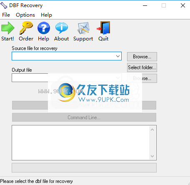Screen dimensions: 190x185
Task: Click the Quit door icon
Action: click(x=103, y=28)
